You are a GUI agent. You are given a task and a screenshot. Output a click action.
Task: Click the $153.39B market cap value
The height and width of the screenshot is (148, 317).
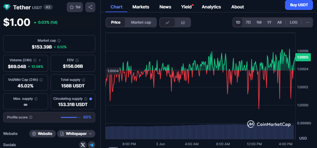coord(42,47)
